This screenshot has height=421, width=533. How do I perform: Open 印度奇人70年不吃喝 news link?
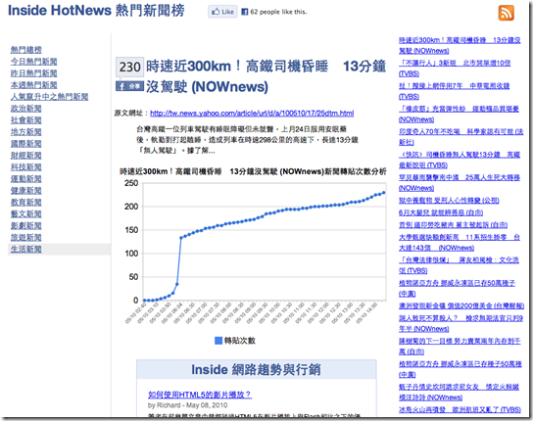(460, 137)
